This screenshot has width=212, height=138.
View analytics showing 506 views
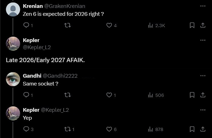point(156,95)
